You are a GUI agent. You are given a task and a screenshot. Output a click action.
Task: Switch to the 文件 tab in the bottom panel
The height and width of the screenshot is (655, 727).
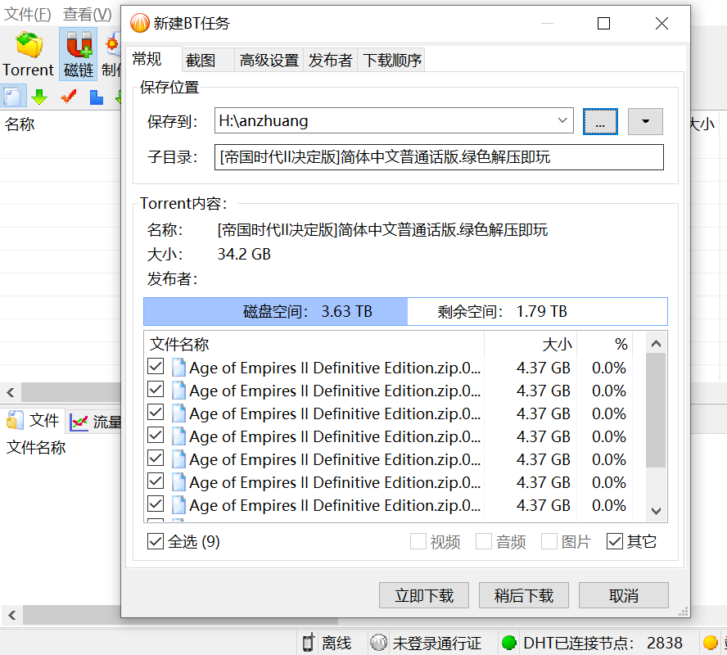[x=33, y=421]
